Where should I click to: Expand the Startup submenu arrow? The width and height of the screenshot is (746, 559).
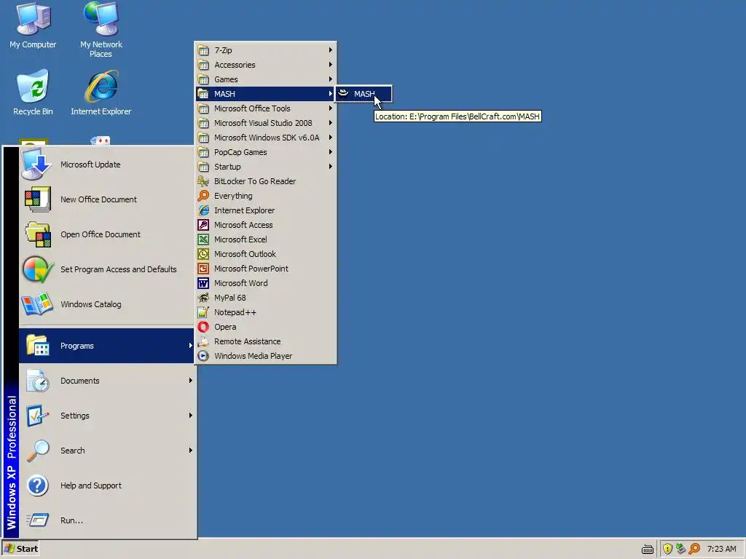pyautogui.click(x=330, y=167)
